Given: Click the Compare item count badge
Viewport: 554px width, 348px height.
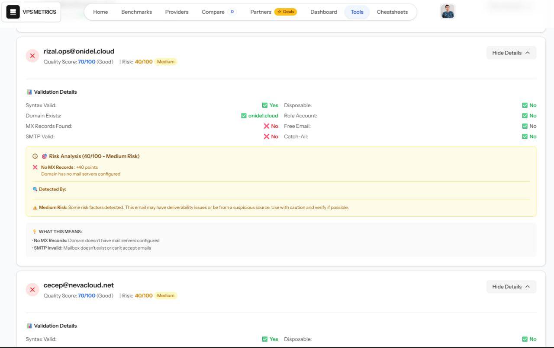Looking at the screenshot, I should [232, 12].
